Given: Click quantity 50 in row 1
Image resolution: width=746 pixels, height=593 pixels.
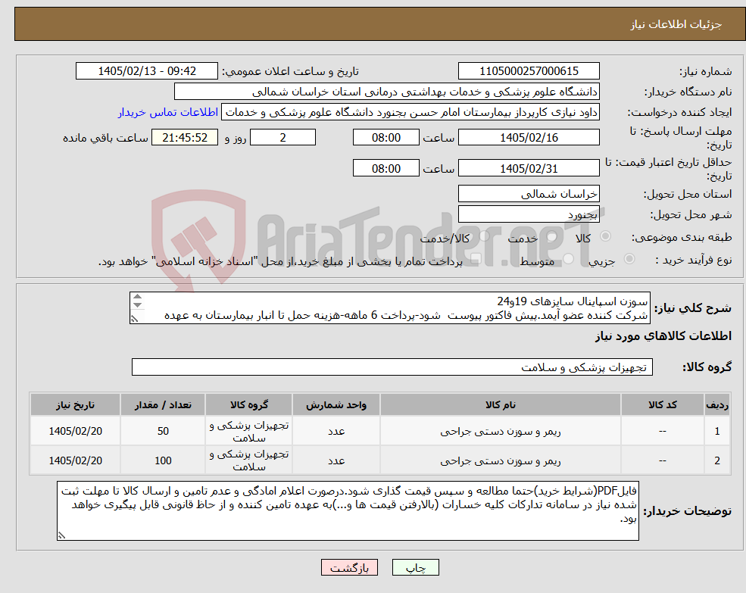Looking at the screenshot, I should (163, 431).
